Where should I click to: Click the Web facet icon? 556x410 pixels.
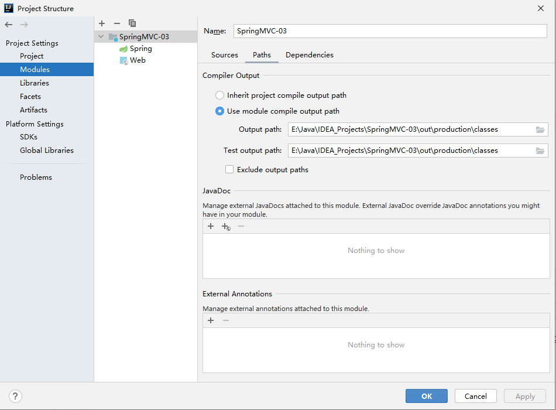[123, 61]
